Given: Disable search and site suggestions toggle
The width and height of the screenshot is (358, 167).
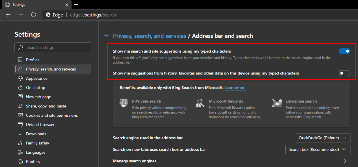Looking at the screenshot, I should [x=345, y=51].
